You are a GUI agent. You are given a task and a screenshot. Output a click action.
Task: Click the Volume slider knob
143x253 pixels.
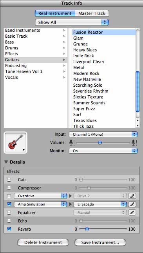click(100, 143)
